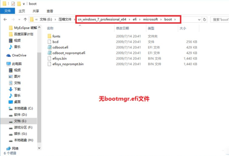Screen dimensions: 229x156
Task: Click cn_windows_7_professional_x64 in address path
Action: (102, 20)
